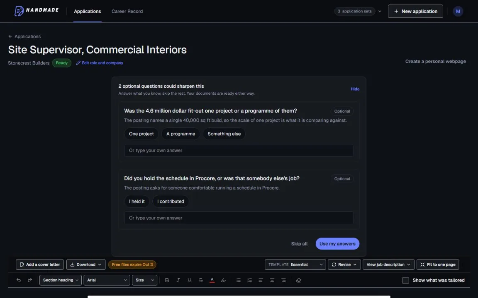Screen dimensions: 478x298
Task: Click the undo arrow icon
Action: point(19,280)
